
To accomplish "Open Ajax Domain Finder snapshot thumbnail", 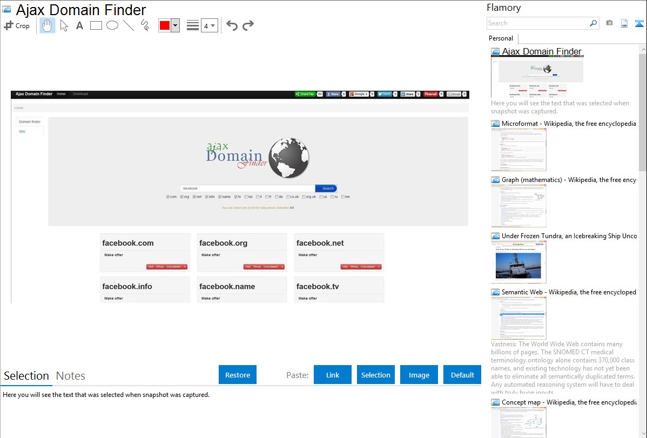I will coord(537,77).
